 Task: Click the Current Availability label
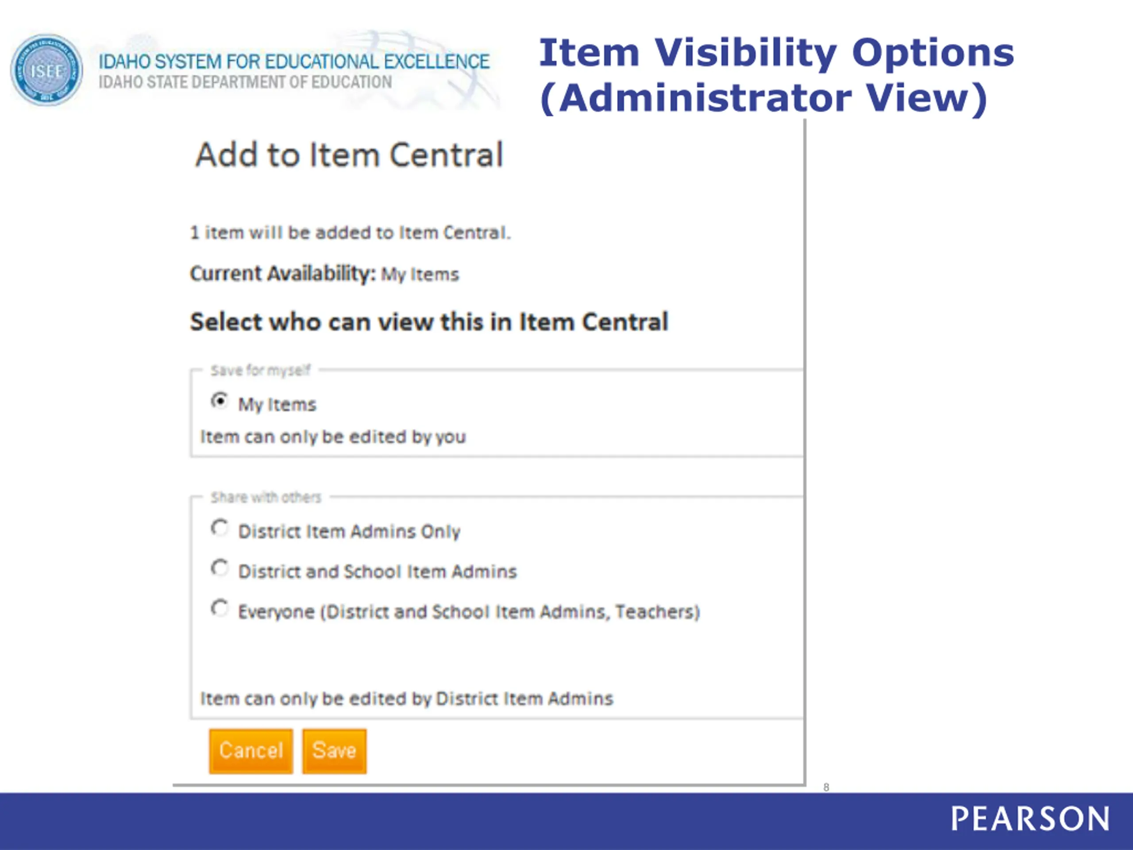coord(283,274)
